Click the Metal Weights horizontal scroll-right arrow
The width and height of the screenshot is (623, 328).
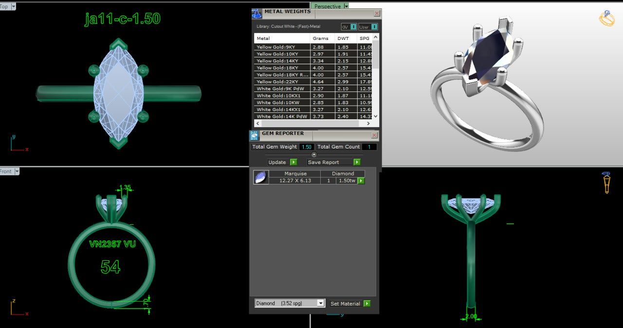(x=369, y=124)
